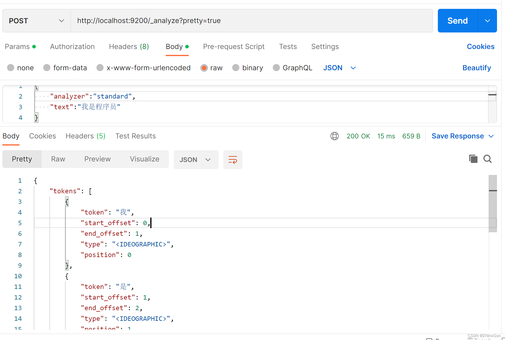This screenshot has width=505, height=340.
Task: Click into the request URL field
Action: coord(251,21)
